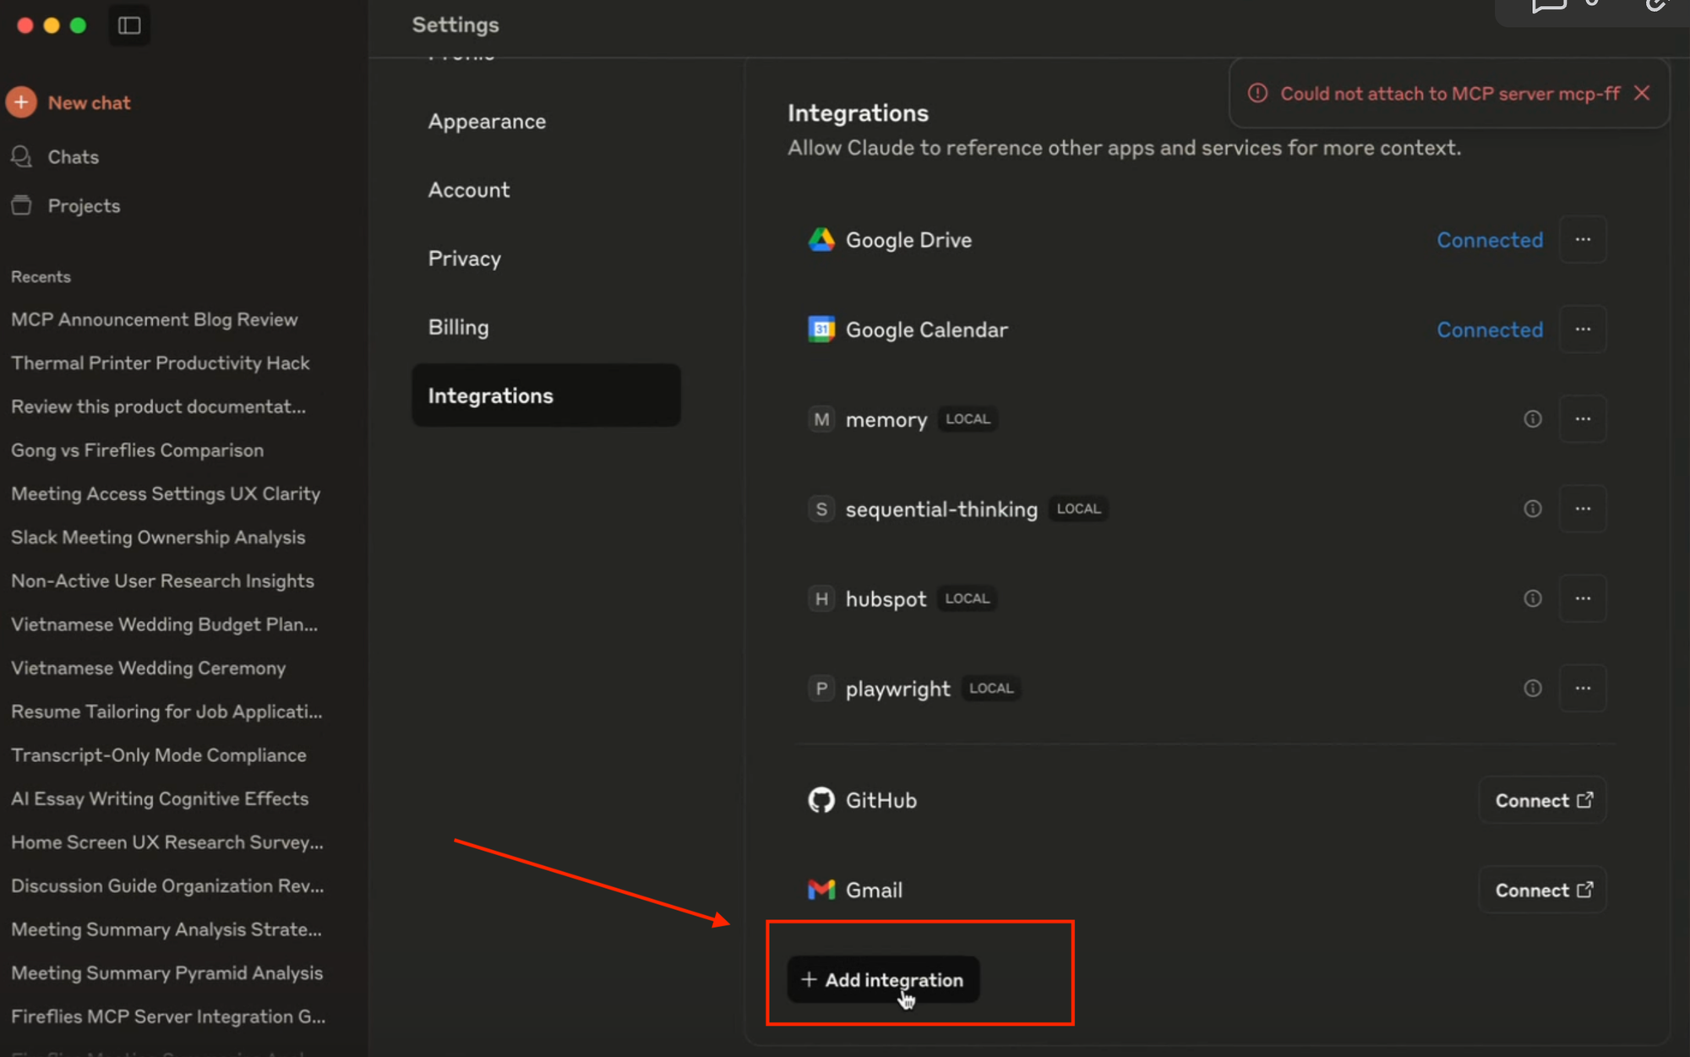The height and width of the screenshot is (1057, 1690).
Task: Click the Projects folder icon
Action: (x=21, y=205)
